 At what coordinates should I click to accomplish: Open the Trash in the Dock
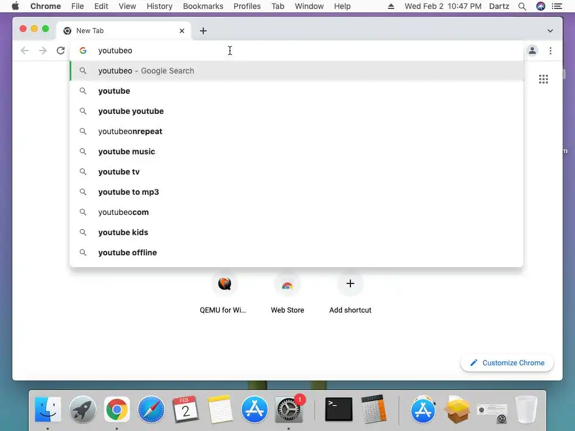point(527,409)
